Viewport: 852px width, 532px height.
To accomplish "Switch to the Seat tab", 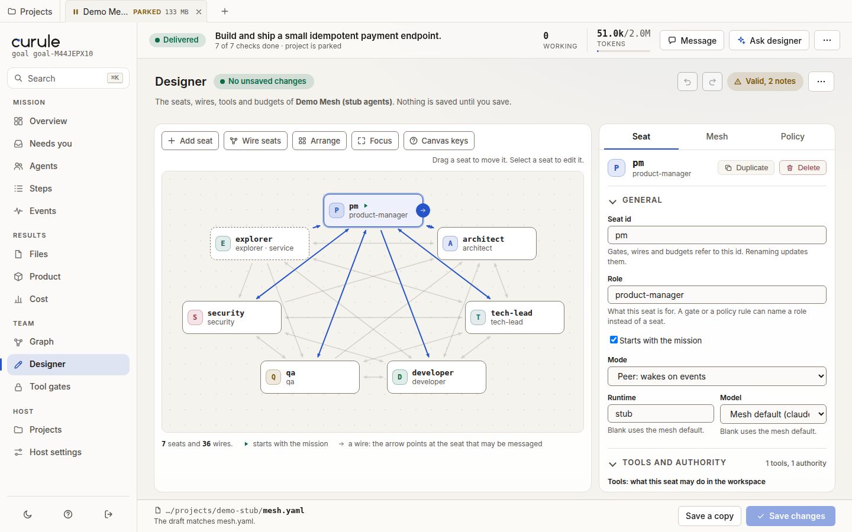I will tap(641, 137).
